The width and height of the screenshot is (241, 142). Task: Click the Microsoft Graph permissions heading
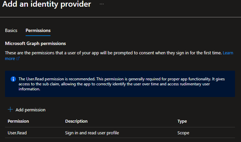(35, 43)
